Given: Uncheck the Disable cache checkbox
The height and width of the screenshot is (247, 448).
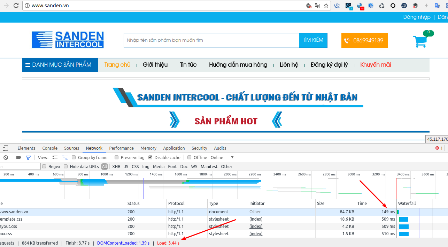Looking at the screenshot, I should click(150, 157).
